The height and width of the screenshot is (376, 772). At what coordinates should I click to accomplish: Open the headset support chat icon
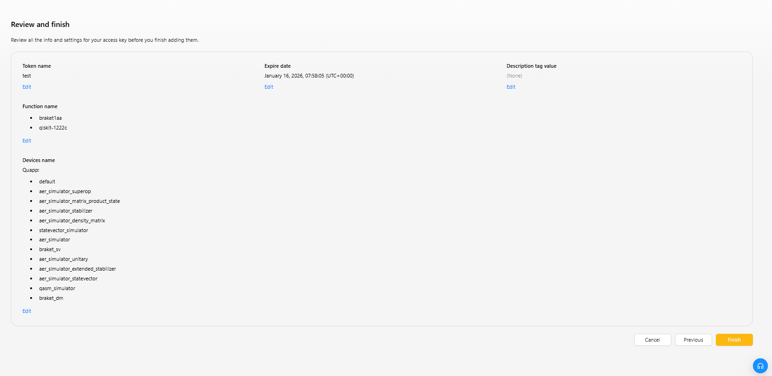click(x=760, y=366)
